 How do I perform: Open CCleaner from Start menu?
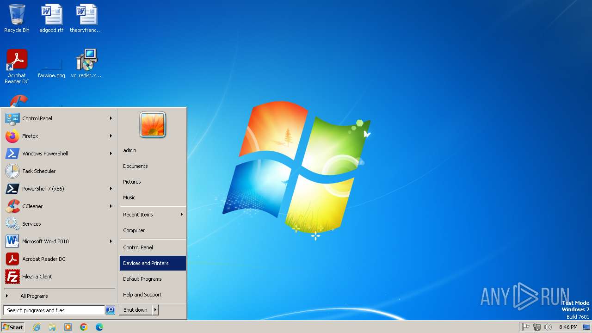point(59,206)
